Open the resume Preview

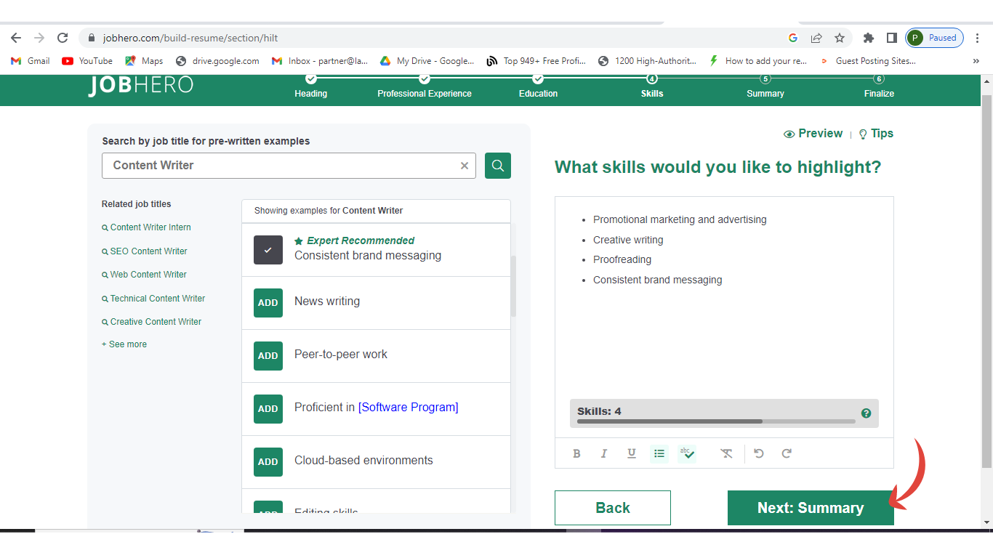(x=813, y=134)
